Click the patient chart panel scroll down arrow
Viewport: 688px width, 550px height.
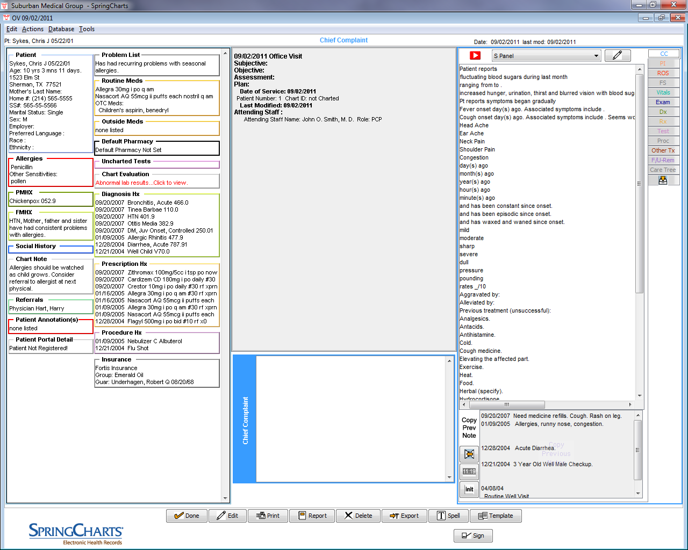226,498
